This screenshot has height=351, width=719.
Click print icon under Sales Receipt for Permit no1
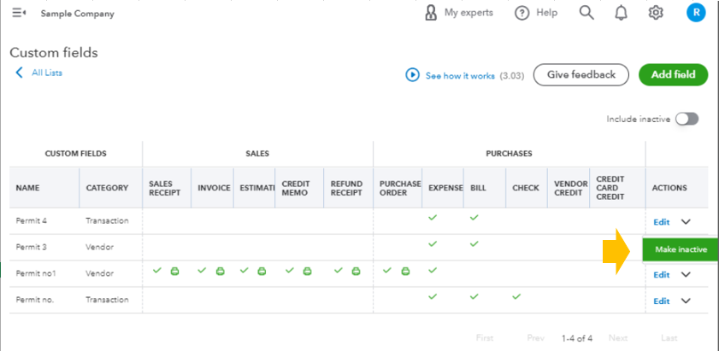(174, 272)
